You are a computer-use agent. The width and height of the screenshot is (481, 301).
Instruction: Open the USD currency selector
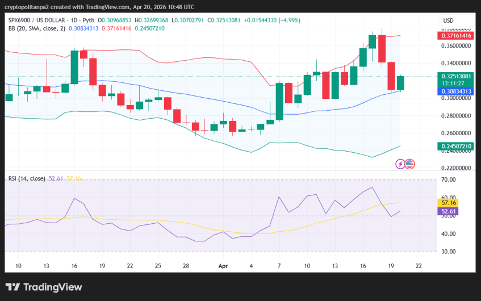click(447, 20)
